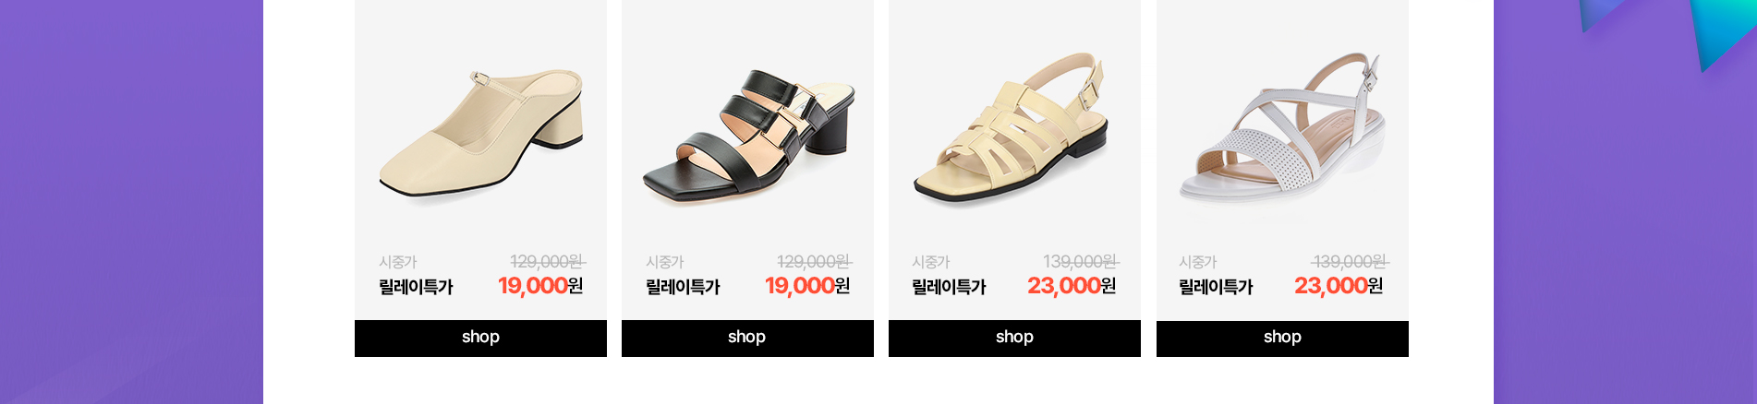Click shop button under beige mule
Screen dimensions: 1757x404
[x=480, y=338]
